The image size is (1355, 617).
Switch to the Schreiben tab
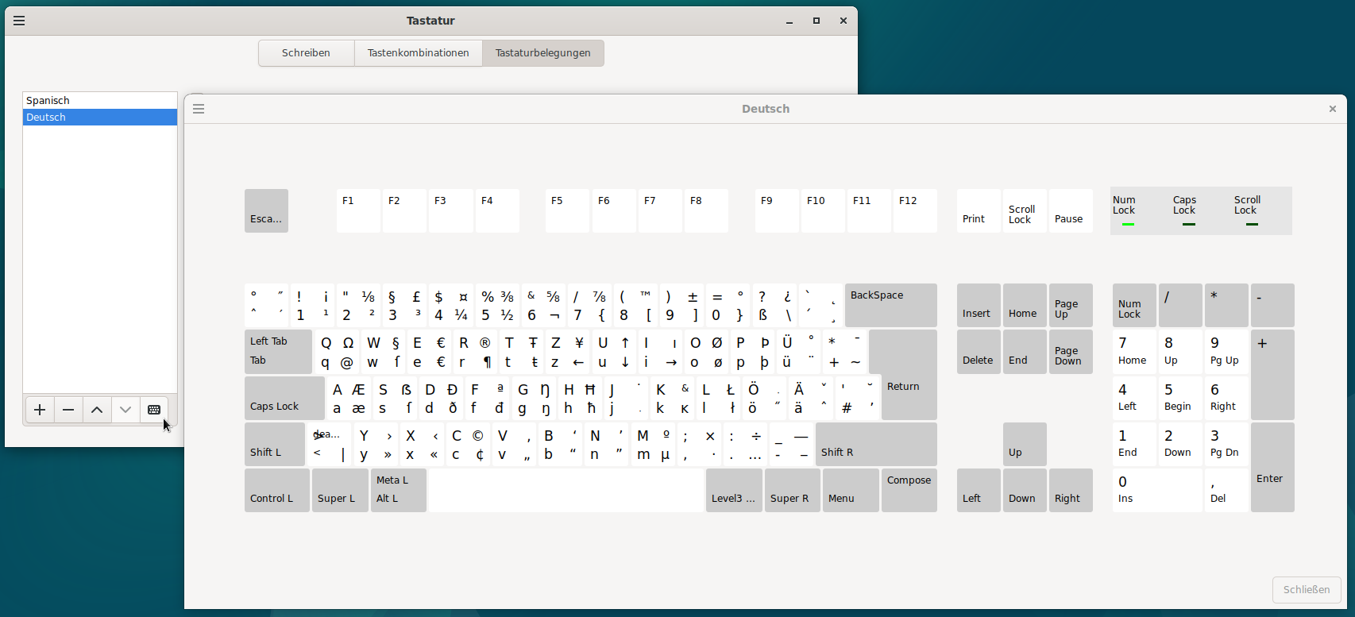(306, 53)
